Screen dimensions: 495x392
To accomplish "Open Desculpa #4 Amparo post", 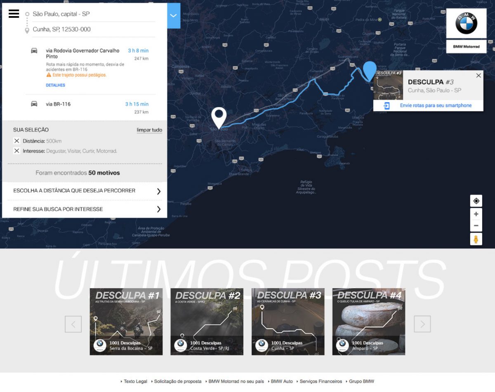I will 369,322.
